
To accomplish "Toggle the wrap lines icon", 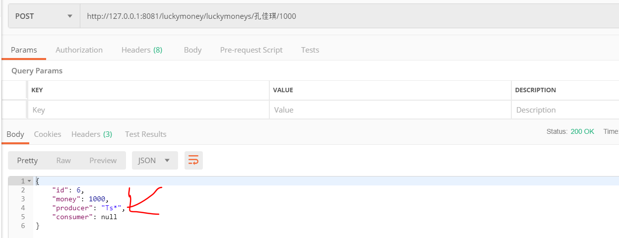I will (x=193, y=160).
